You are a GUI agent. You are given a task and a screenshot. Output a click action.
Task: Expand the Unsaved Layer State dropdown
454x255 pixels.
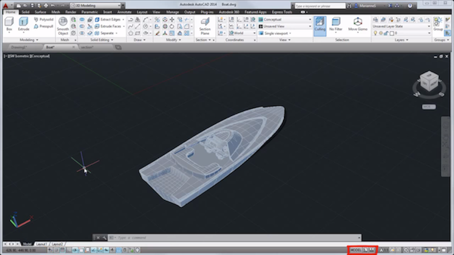click(x=401, y=20)
